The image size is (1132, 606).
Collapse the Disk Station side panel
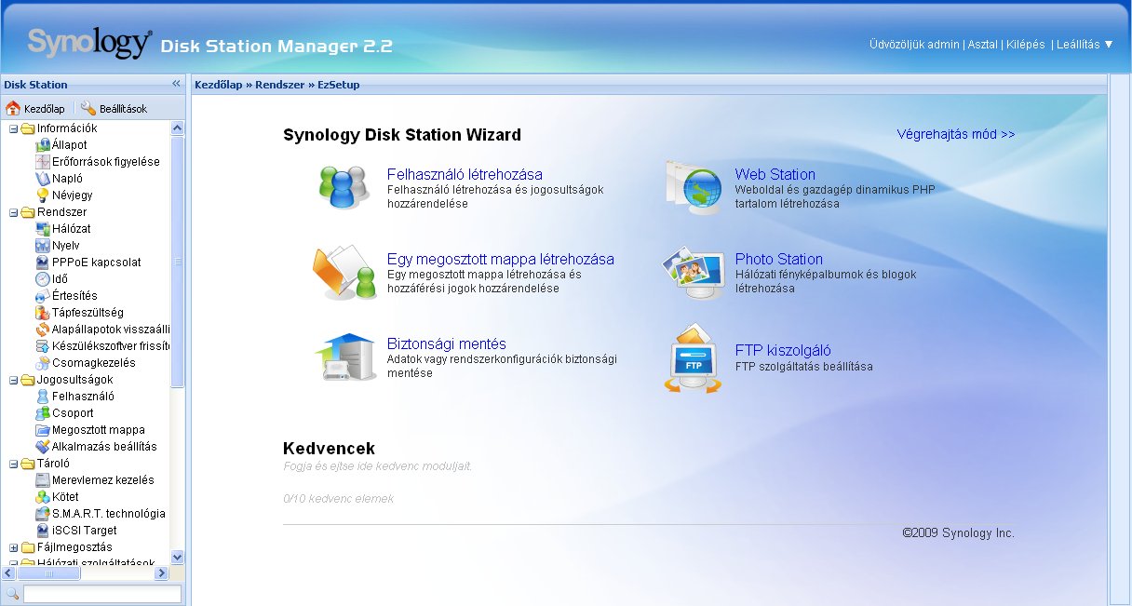click(x=176, y=84)
